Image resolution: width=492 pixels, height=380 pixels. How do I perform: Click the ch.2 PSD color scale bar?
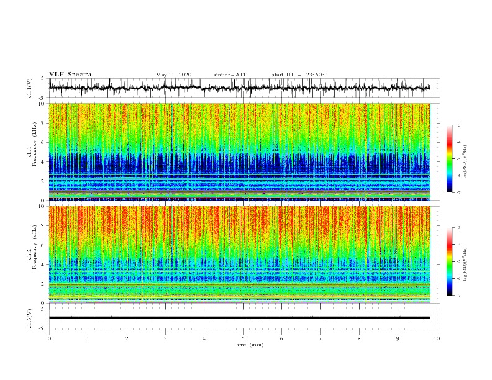(x=449, y=261)
